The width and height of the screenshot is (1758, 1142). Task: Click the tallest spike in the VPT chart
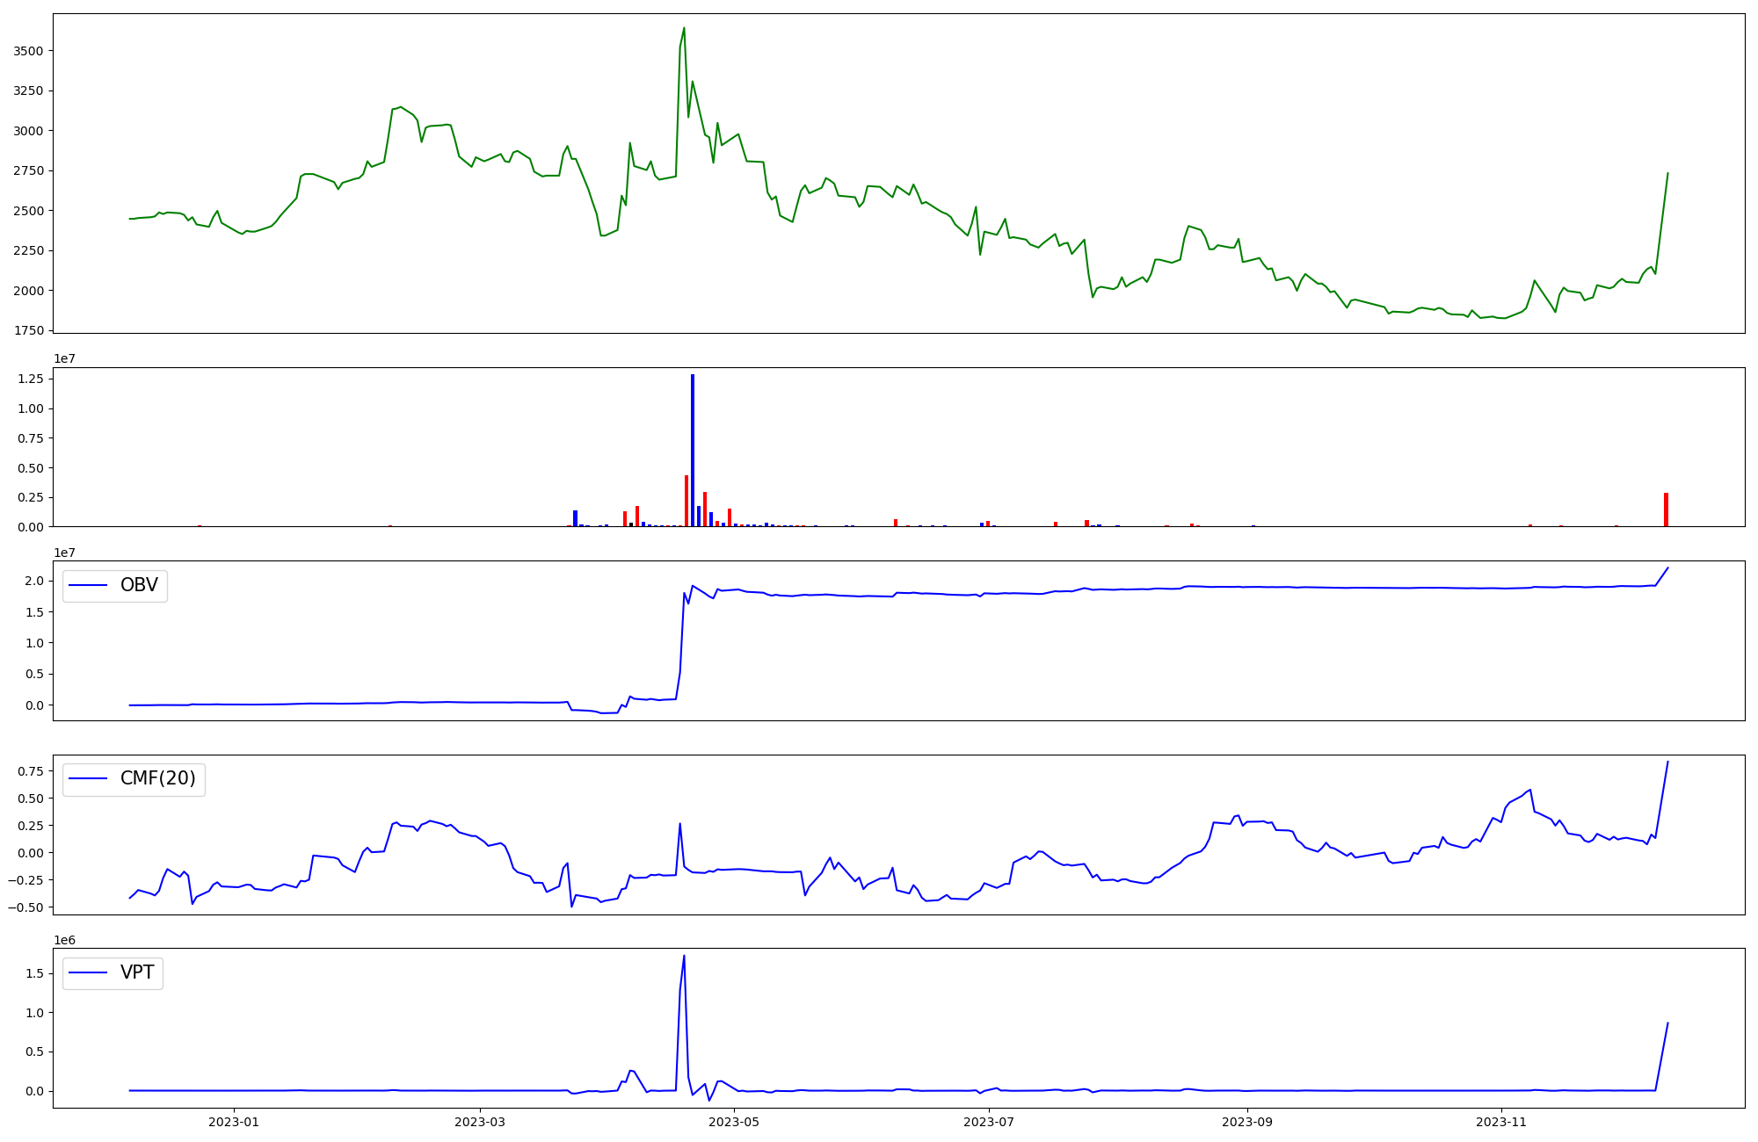684,958
